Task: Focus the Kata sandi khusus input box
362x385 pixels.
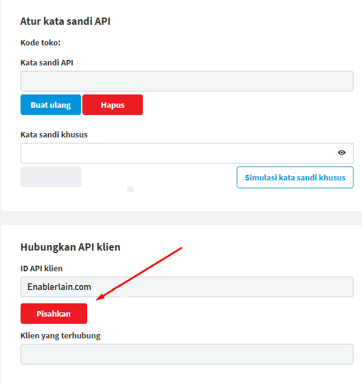Action: click(187, 153)
